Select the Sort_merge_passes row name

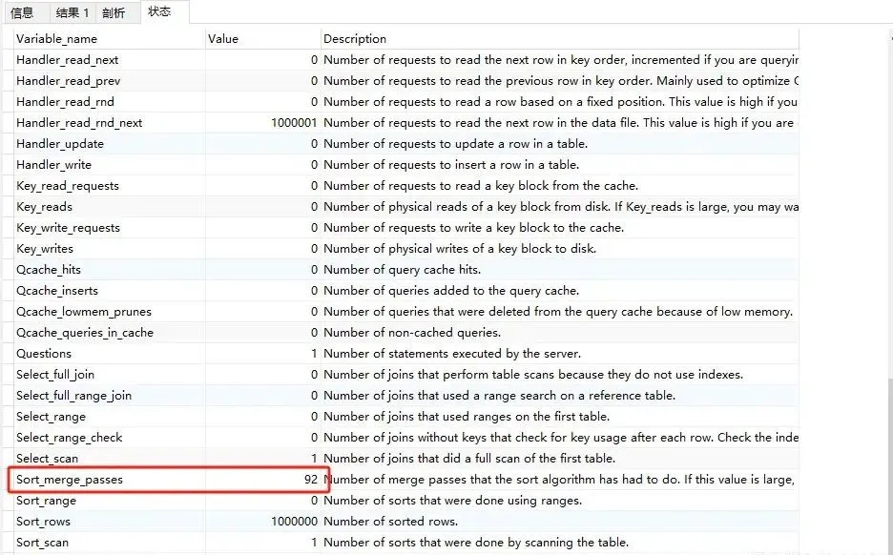coord(70,480)
